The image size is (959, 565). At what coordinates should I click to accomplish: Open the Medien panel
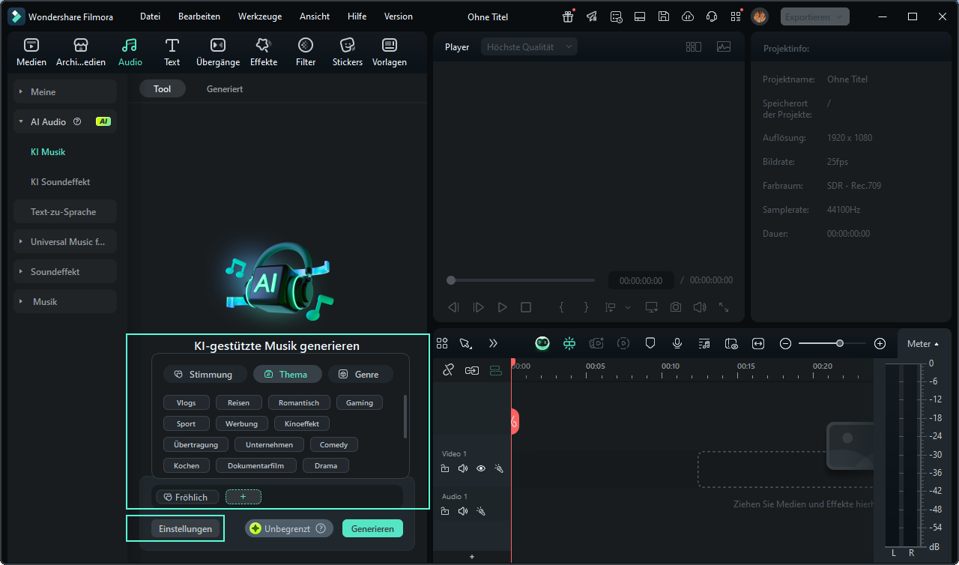click(31, 52)
